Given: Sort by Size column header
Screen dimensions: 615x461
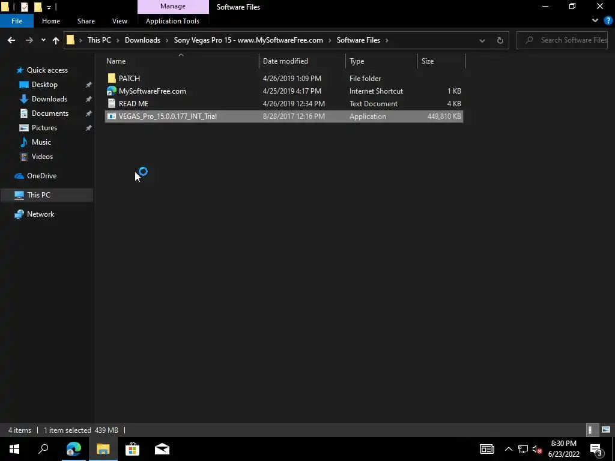Looking at the screenshot, I should [x=428, y=61].
